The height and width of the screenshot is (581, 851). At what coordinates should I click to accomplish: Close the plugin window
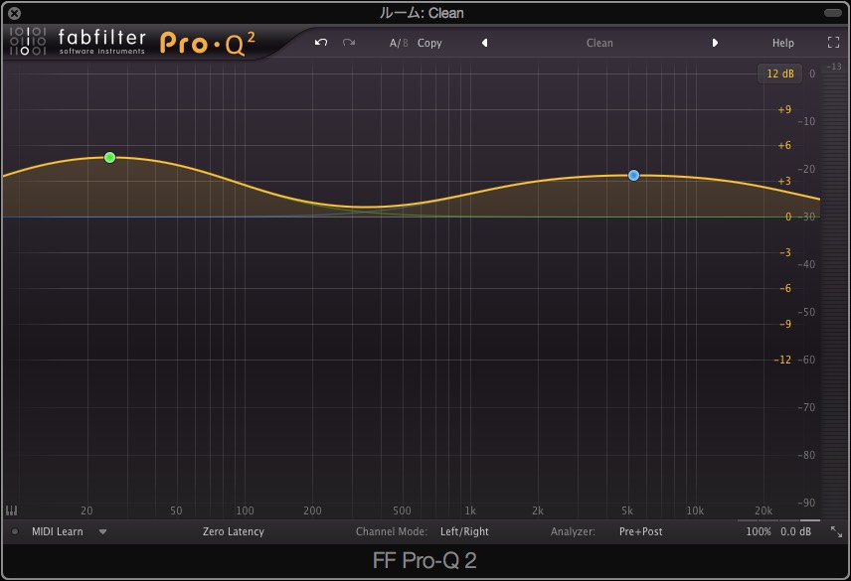tap(15, 13)
